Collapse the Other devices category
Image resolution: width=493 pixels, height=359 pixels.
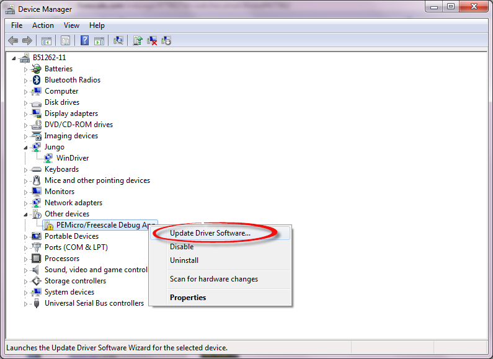(25, 215)
